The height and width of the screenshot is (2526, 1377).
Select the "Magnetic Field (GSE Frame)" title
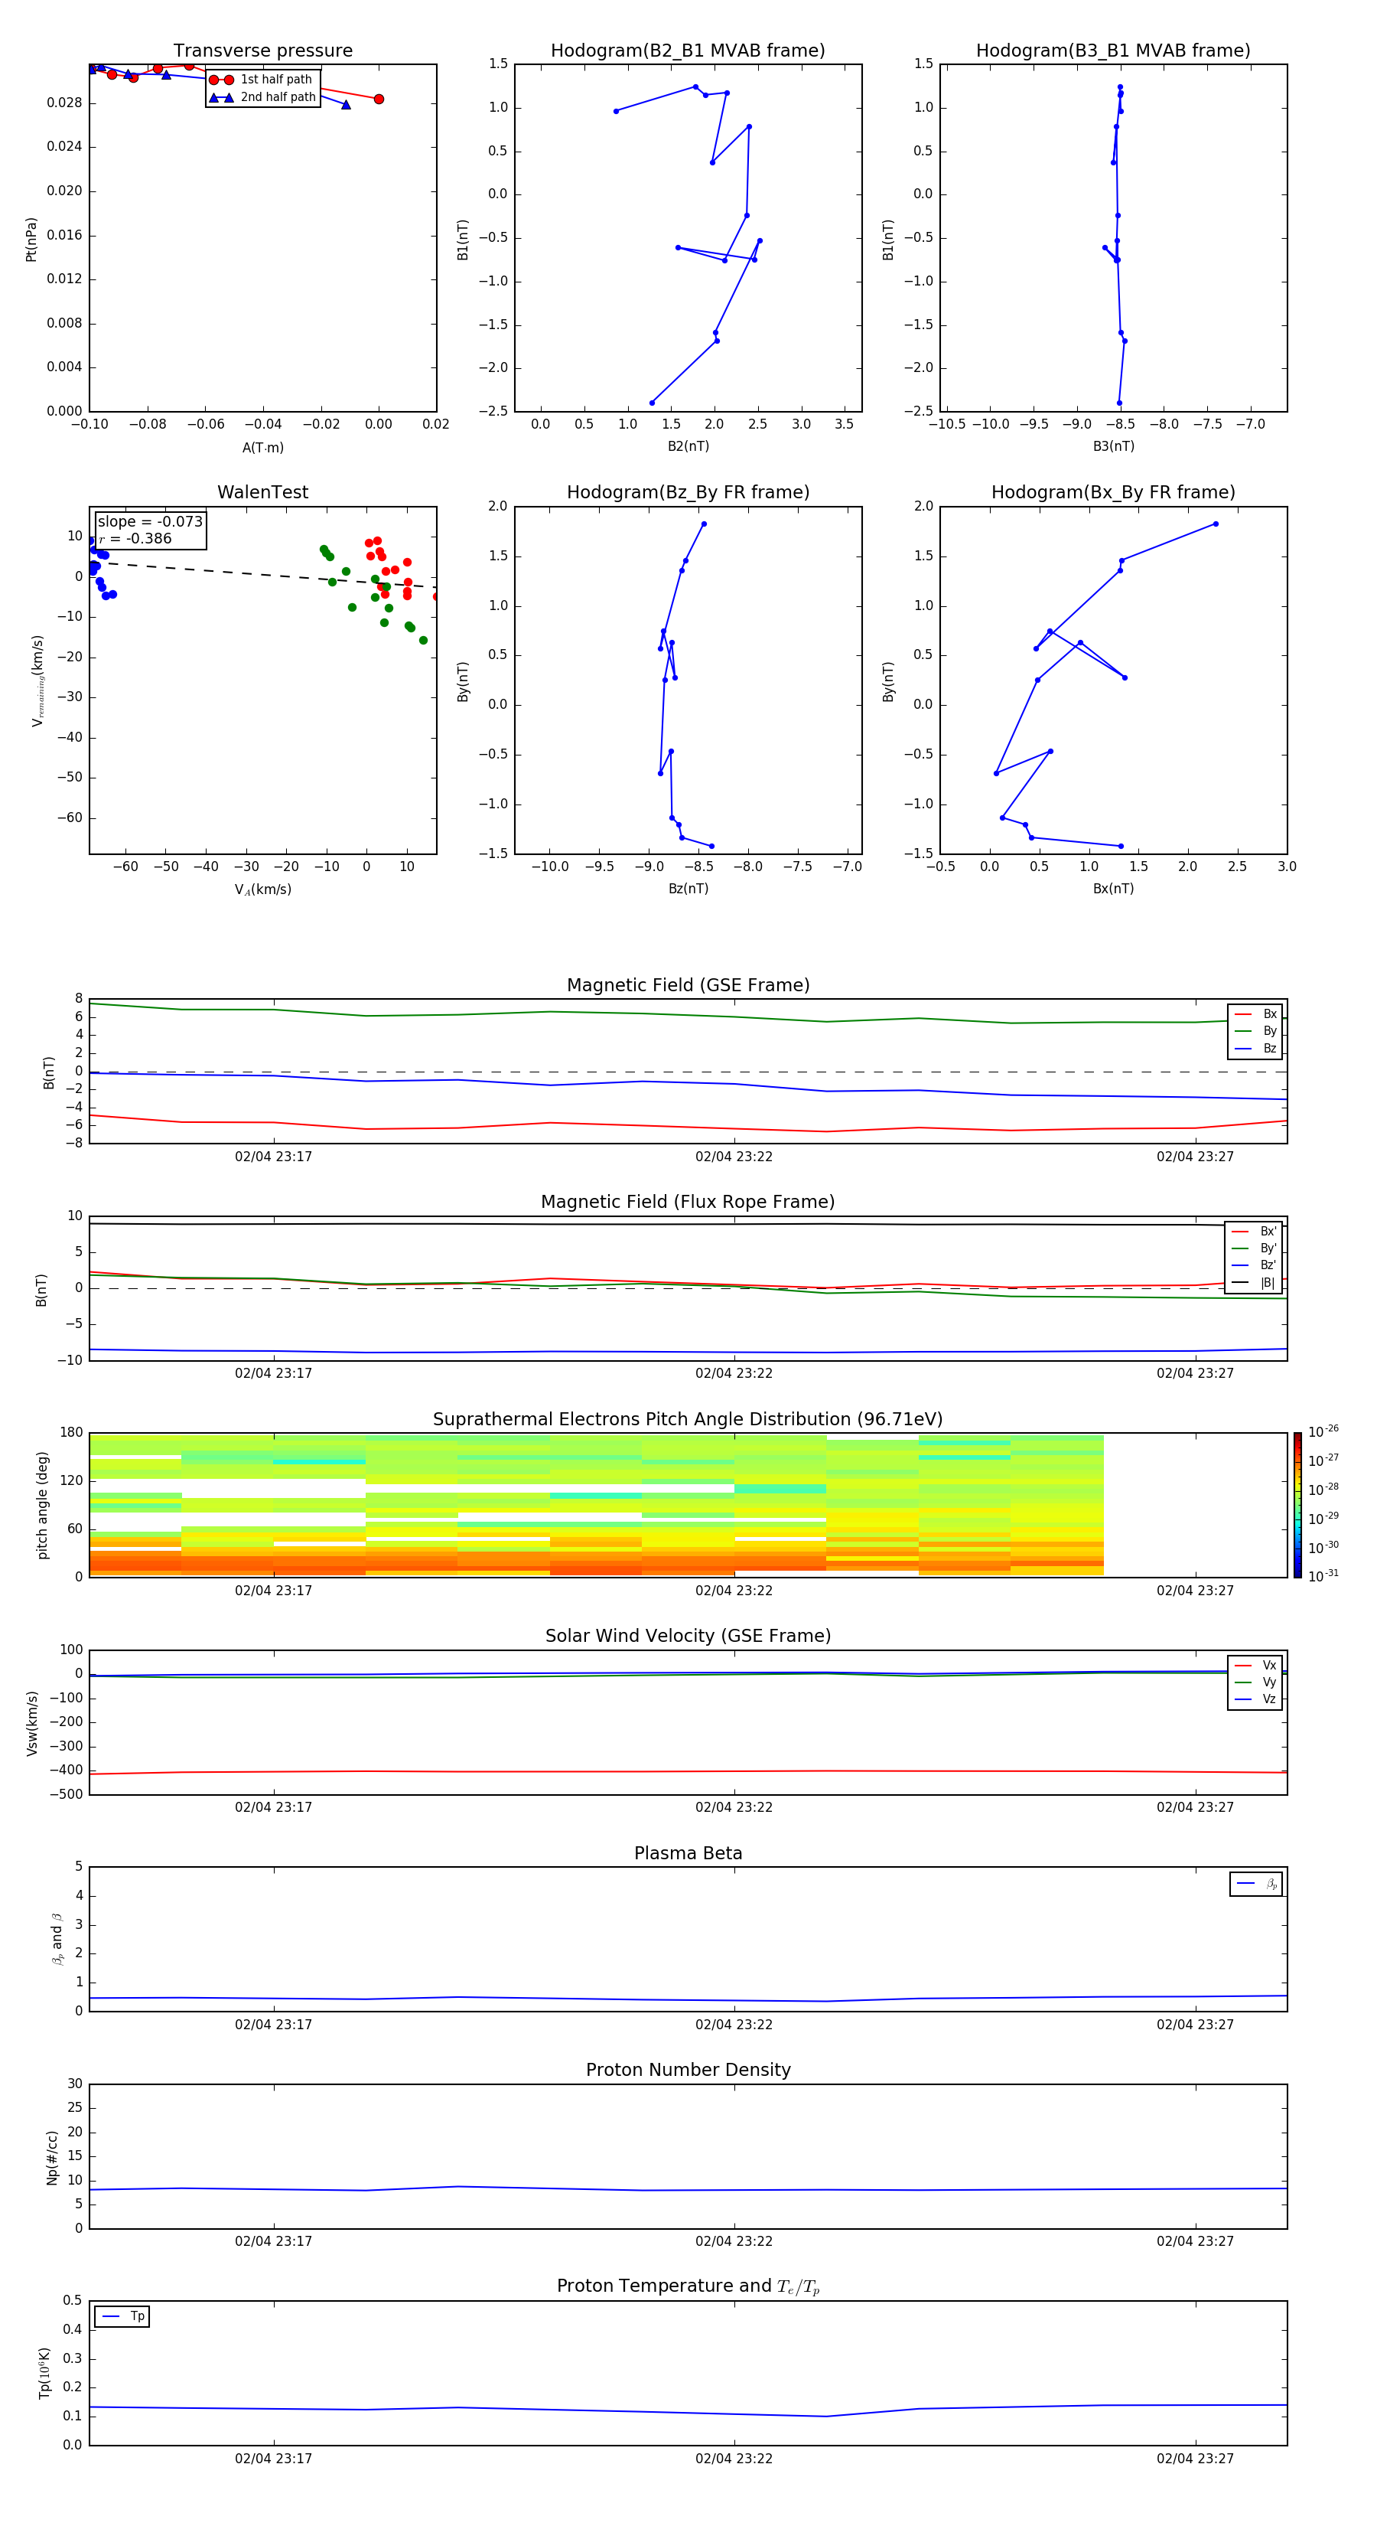pos(688,985)
